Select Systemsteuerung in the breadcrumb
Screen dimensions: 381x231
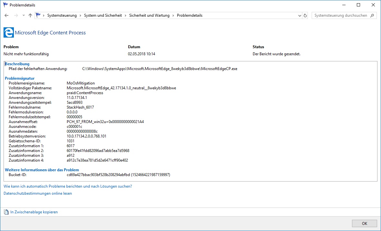tap(62, 15)
